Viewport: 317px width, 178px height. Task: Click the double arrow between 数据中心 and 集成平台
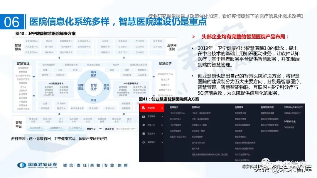coord(100,129)
